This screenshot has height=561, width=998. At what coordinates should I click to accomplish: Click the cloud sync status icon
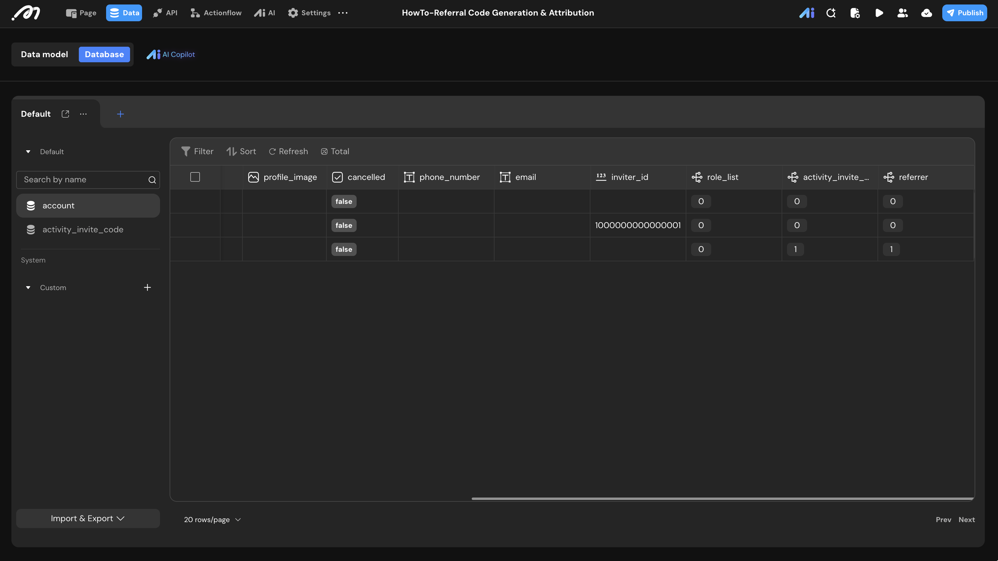926,13
